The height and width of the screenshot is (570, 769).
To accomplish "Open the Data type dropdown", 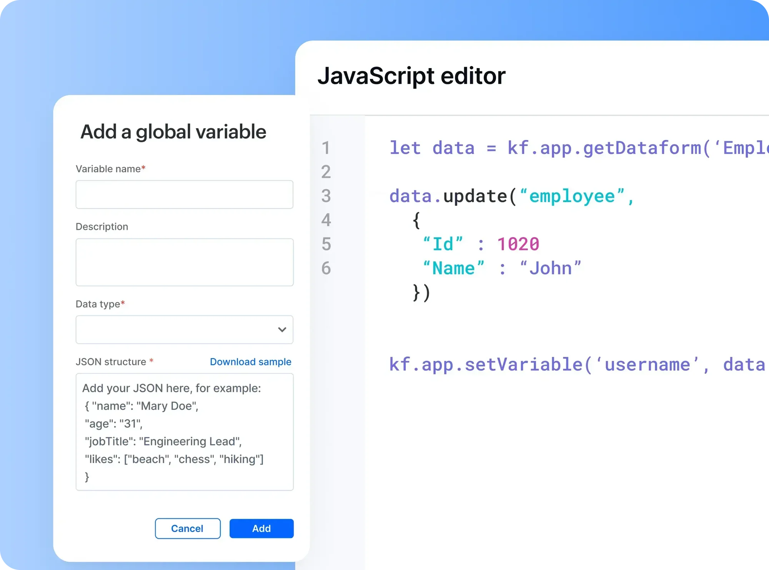I will pos(185,330).
